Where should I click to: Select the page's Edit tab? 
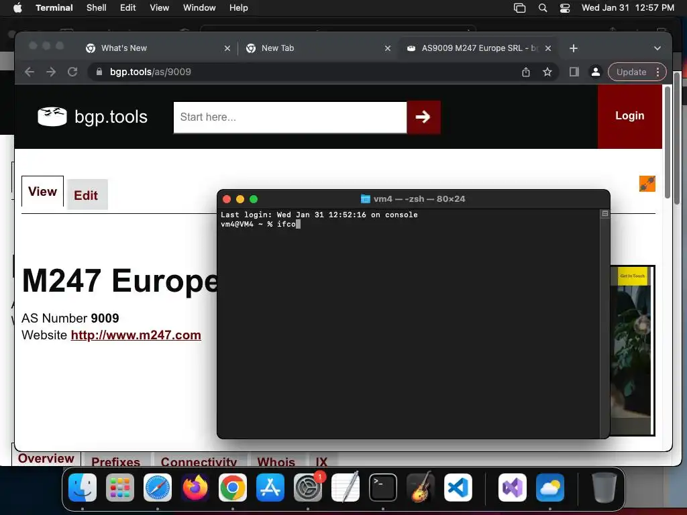87,195
